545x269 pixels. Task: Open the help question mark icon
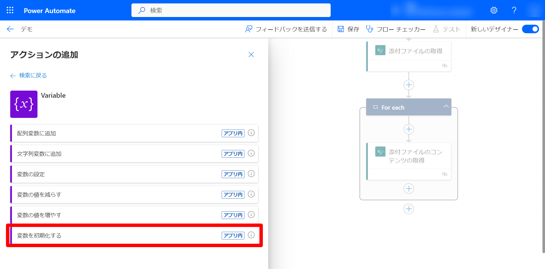(x=514, y=10)
